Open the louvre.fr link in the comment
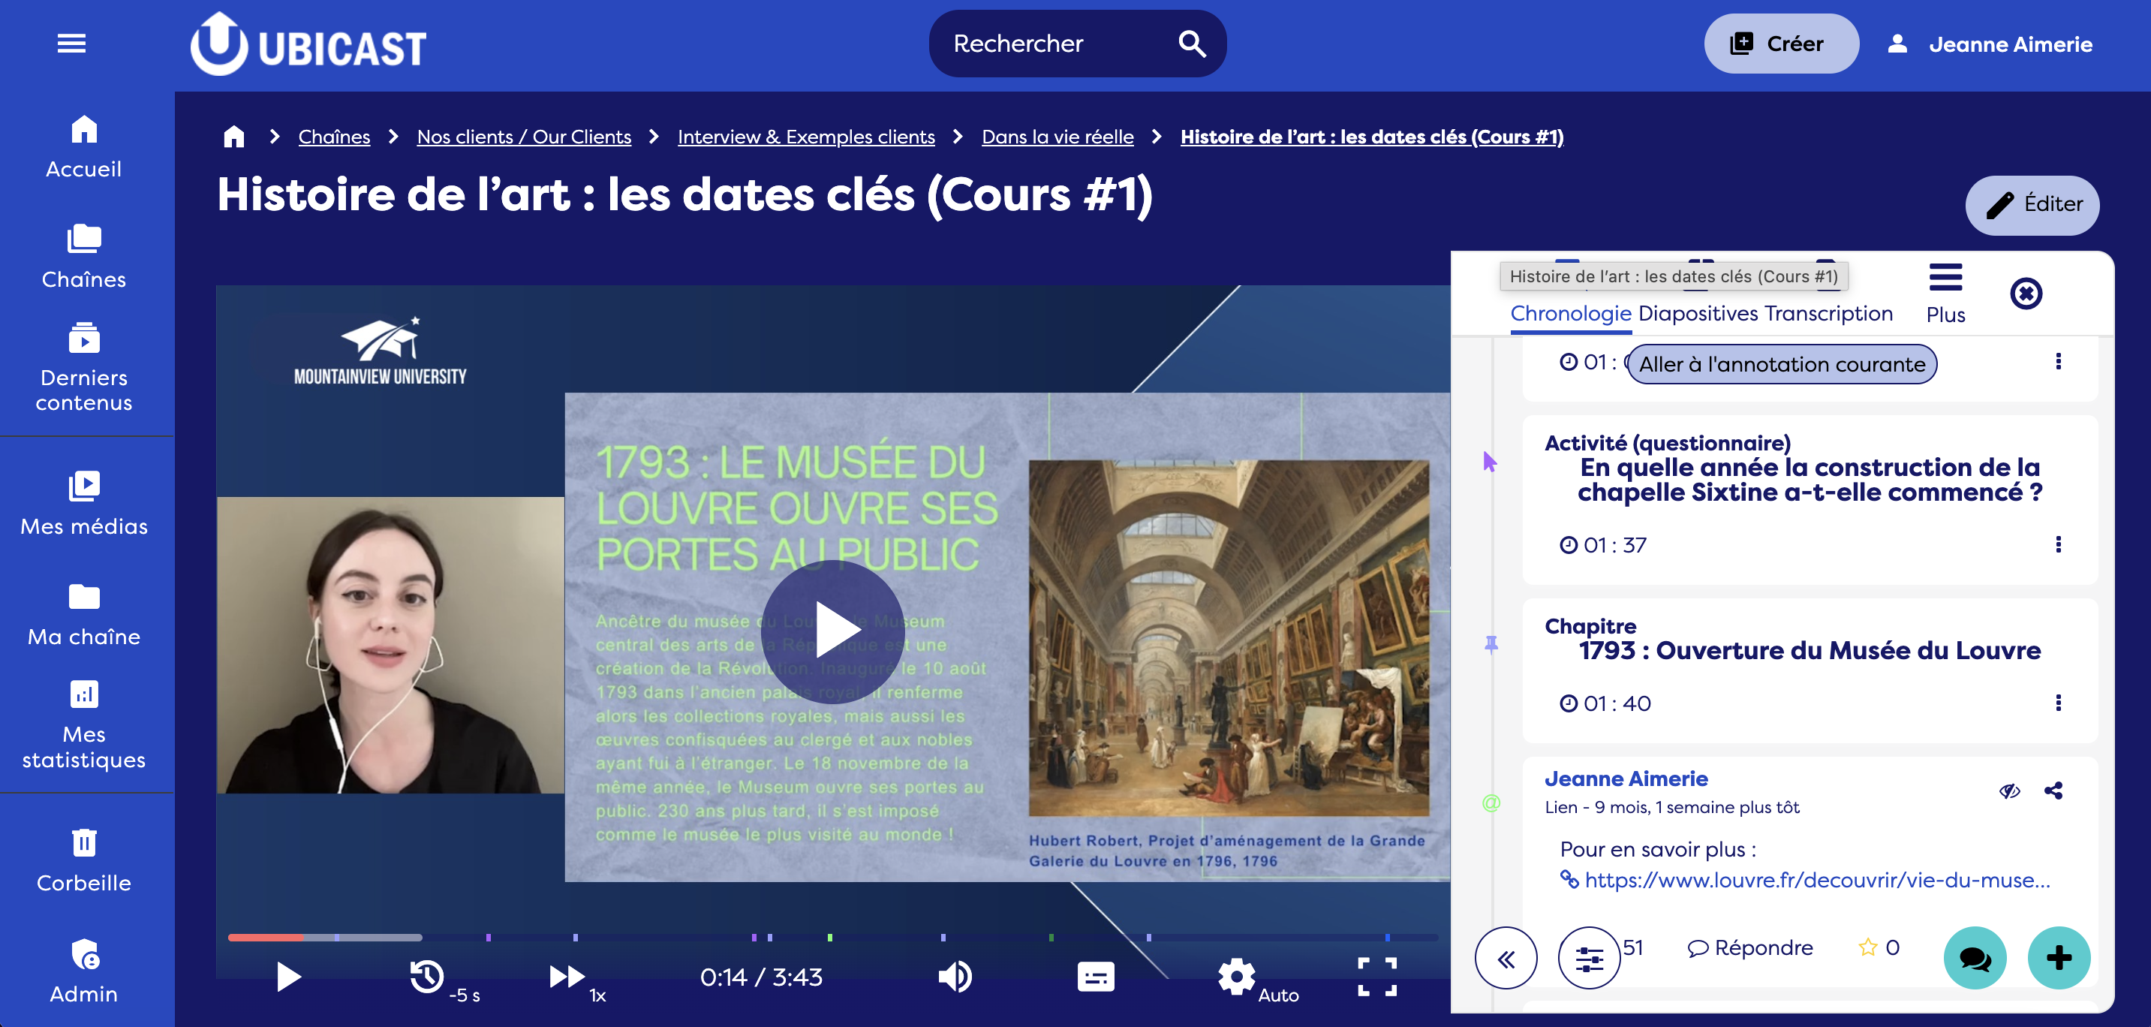Viewport: 2151px width, 1027px height. click(1817, 880)
